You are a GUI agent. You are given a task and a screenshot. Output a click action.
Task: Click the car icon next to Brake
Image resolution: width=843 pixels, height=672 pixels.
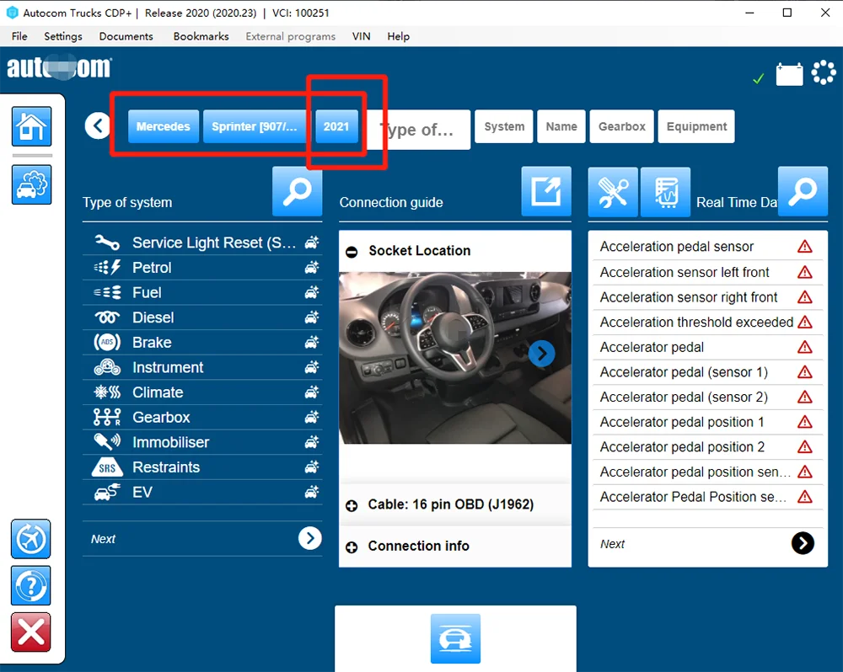[312, 342]
